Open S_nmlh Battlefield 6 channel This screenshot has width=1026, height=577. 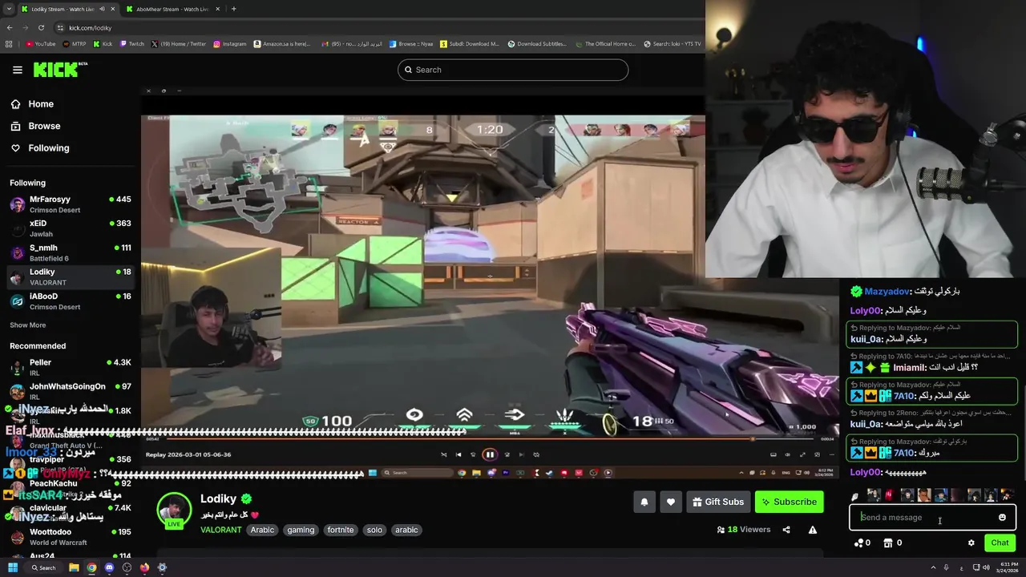click(x=71, y=252)
